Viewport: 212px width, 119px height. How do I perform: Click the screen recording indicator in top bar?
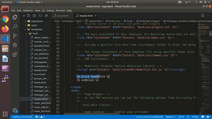click(180, 2)
